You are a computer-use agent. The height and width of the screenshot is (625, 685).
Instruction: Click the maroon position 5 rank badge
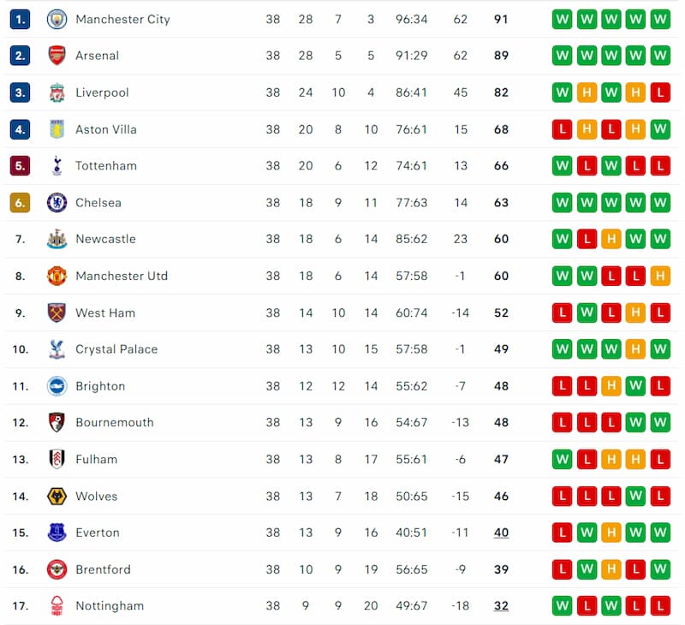point(20,165)
